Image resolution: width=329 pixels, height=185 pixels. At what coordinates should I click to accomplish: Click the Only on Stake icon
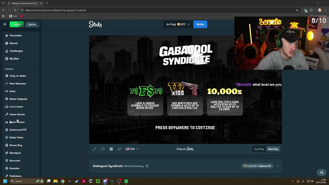pos(7,76)
